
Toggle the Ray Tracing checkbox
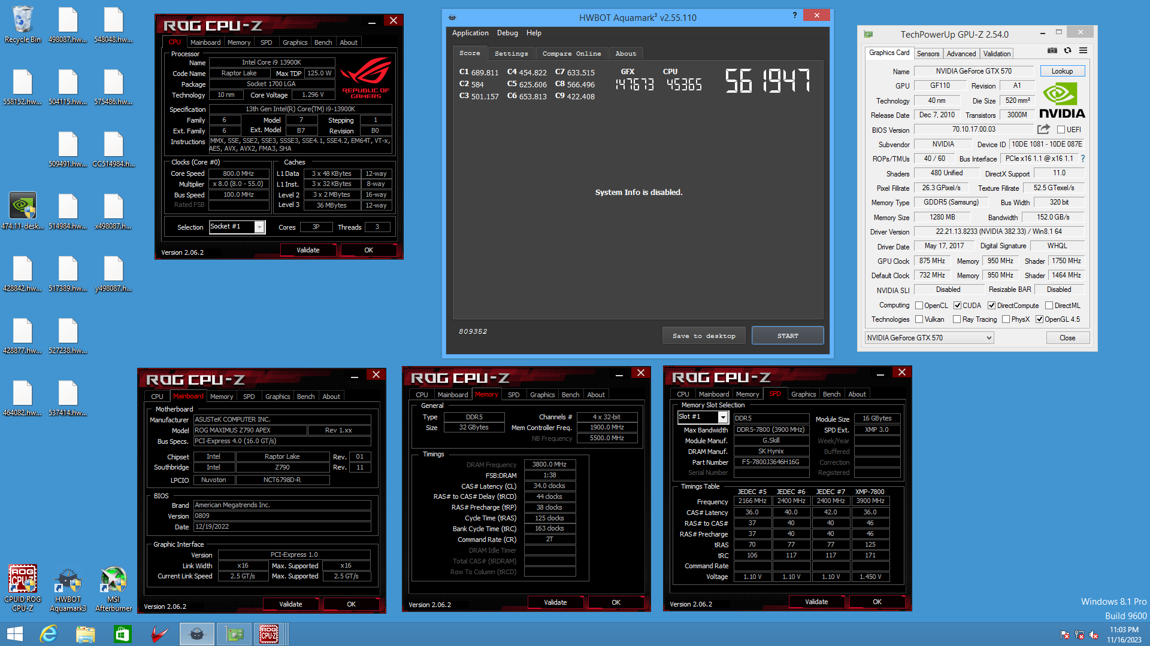[x=957, y=319]
